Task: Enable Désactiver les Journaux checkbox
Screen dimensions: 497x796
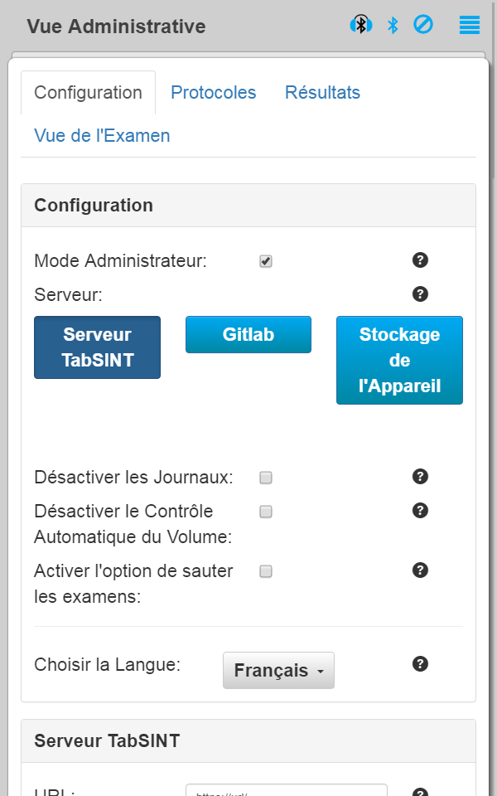Action: click(x=266, y=478)
